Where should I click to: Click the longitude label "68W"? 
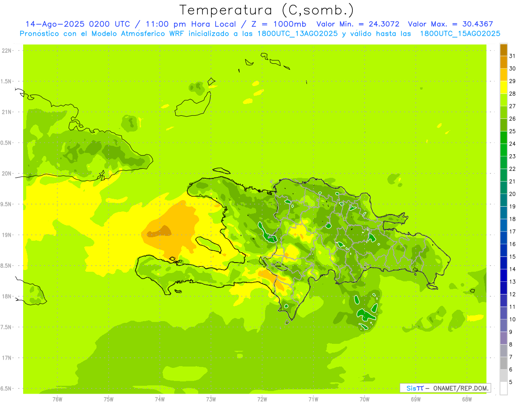(x=467, y=399)
